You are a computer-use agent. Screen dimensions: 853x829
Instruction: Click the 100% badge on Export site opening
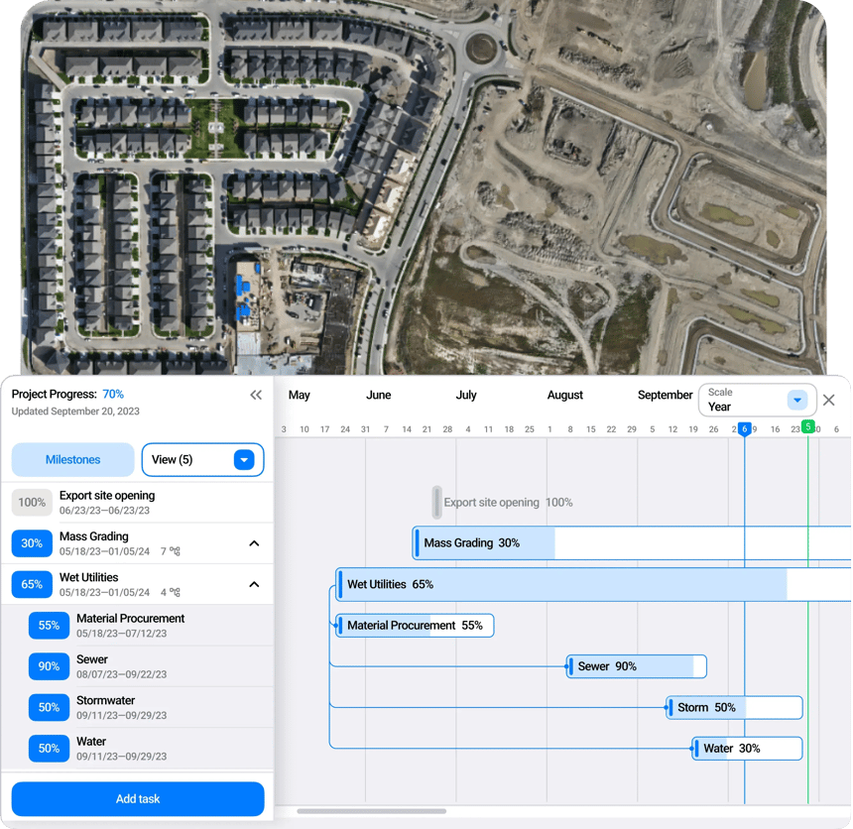32,502
